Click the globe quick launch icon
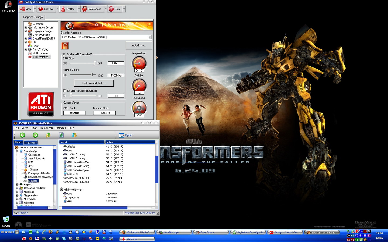This screenshot has width=388, height=242. [x=104, y=239]
